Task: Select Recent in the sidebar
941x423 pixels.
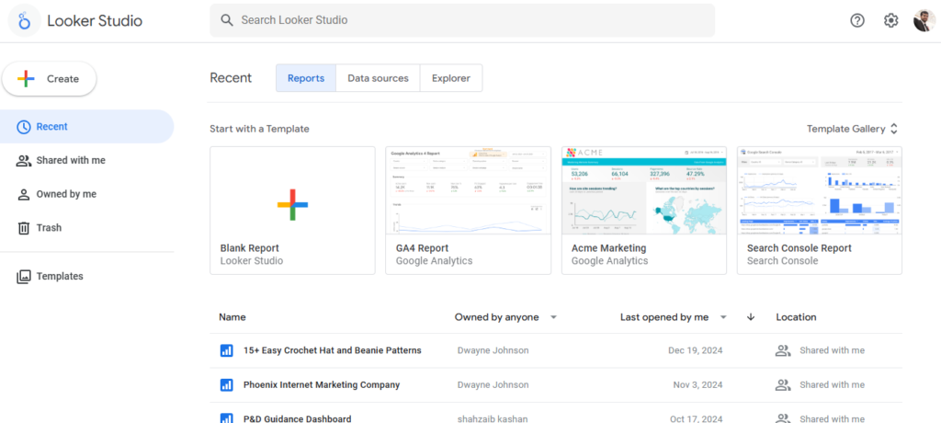Action: pyautogui.click(x=86, y=127)
